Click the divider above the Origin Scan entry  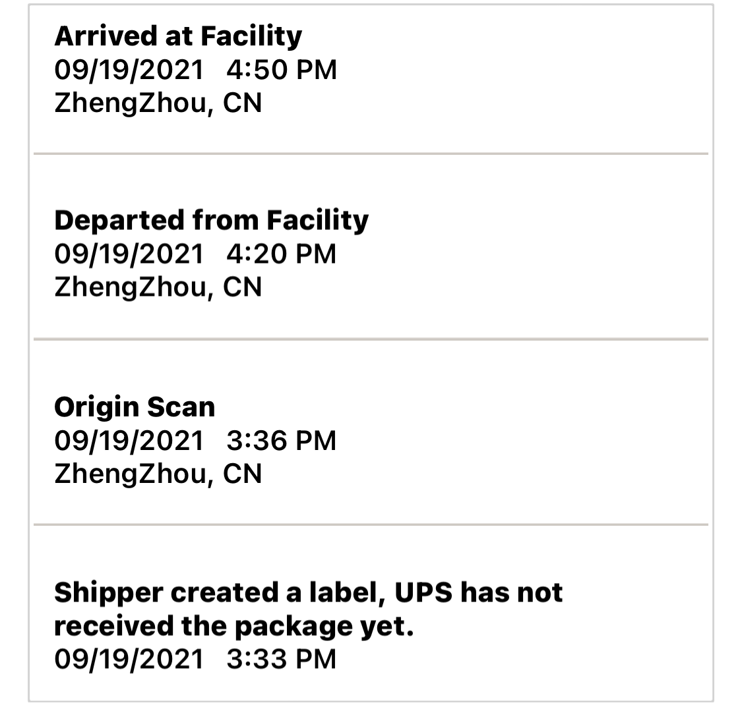coord(371,339)
